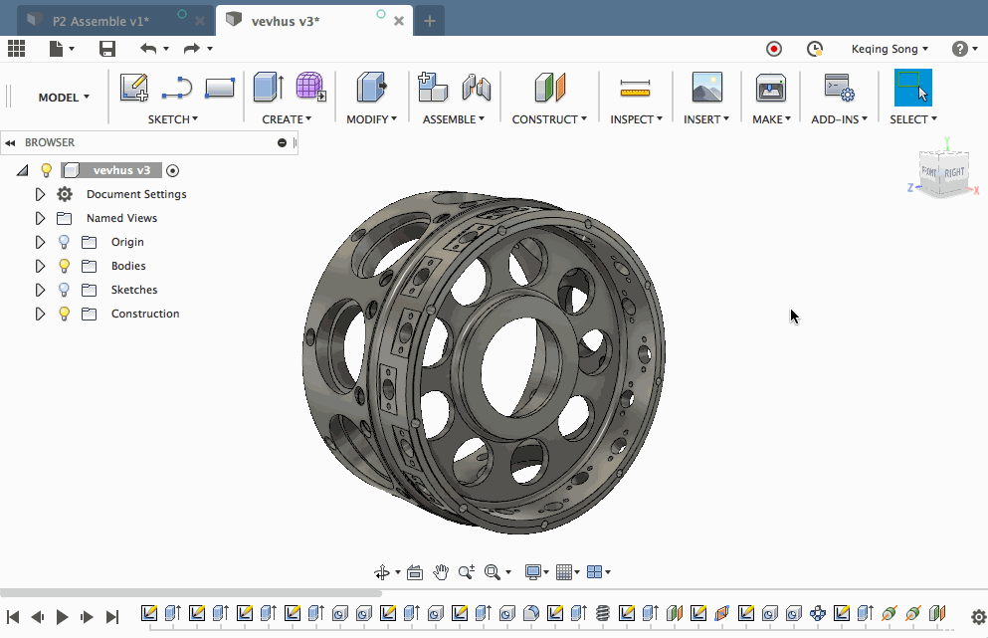Select the Extrude tool icon
Screen dimensions: 988x638
[x=267, y=88]
